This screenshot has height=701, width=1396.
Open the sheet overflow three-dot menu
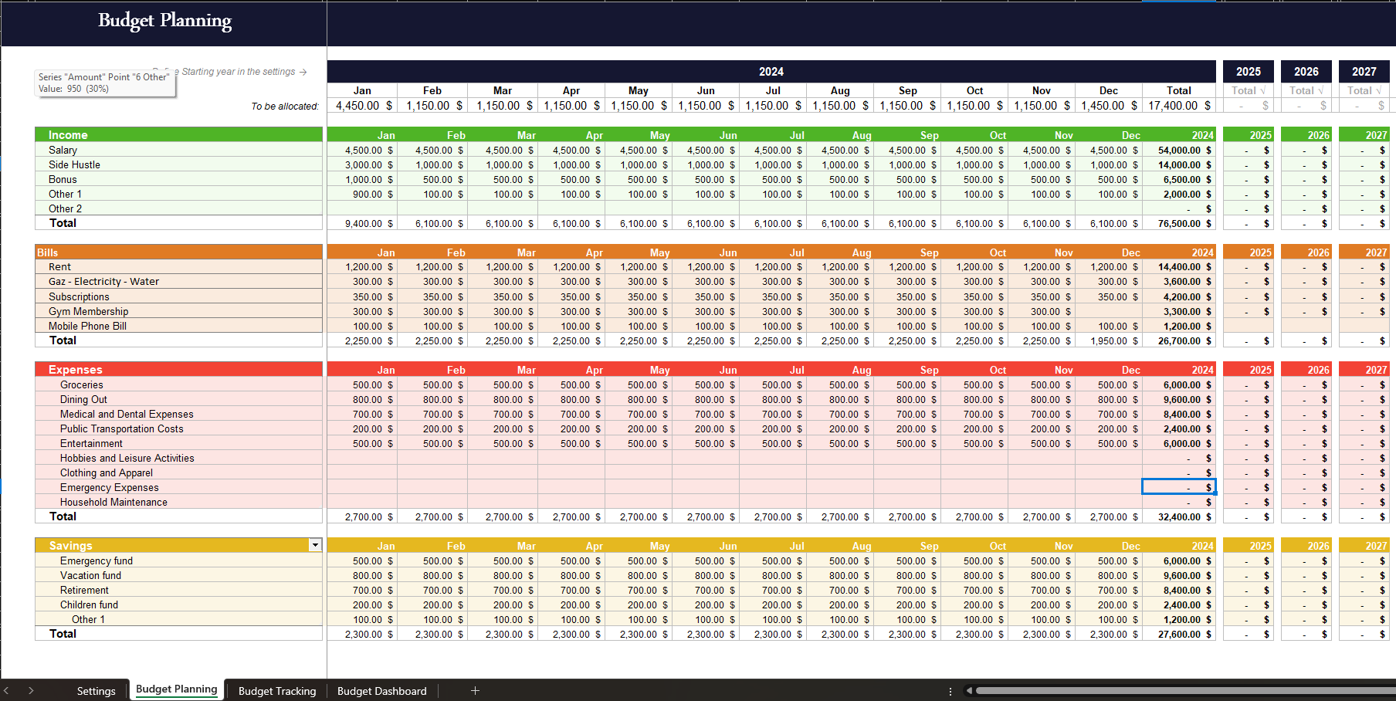pos(949,690)
